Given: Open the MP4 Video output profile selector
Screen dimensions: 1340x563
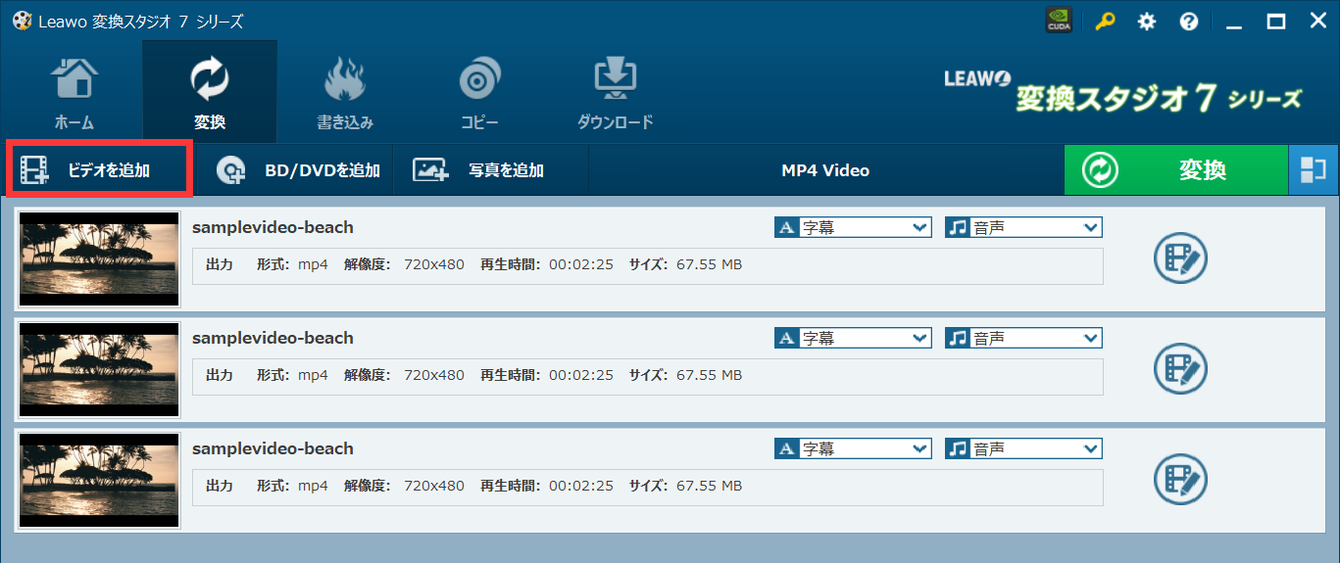Looking at the screenshot, I should point(825,169).
